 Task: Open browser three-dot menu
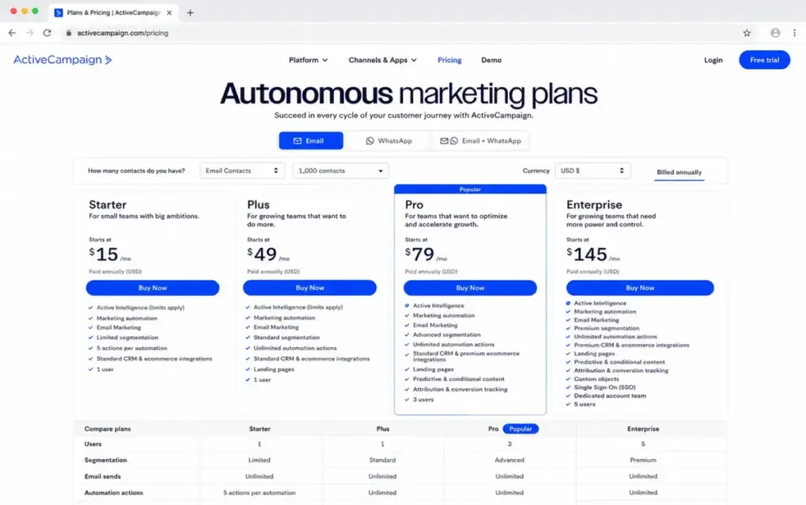click(x=794, y=33)
